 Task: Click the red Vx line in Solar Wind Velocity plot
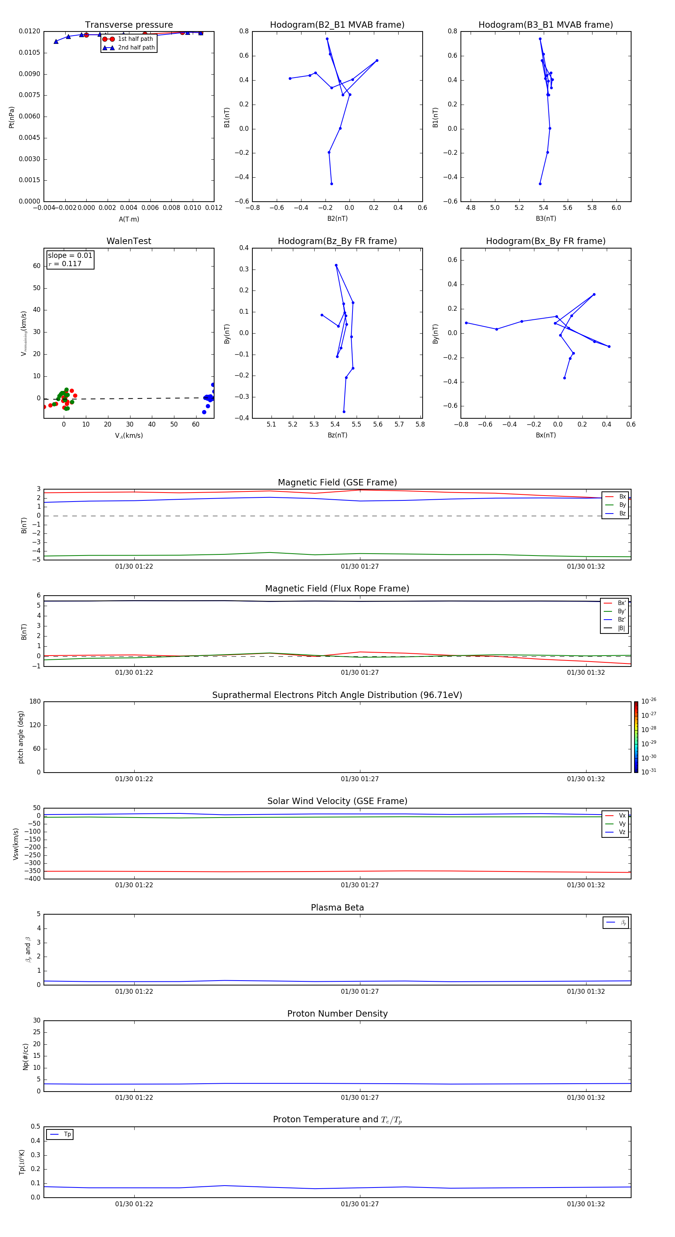[x=337, y=871]
